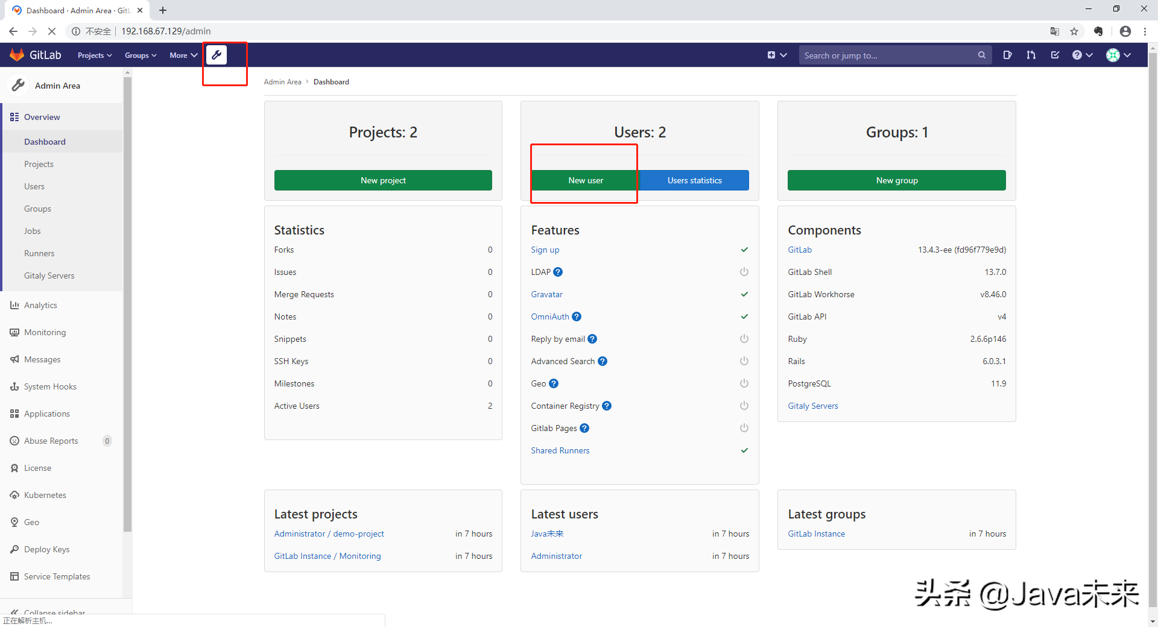The width and height of the screenshot is (1158, 627).
Task: Open the browser extensions icon
Action: [1098, 31]
